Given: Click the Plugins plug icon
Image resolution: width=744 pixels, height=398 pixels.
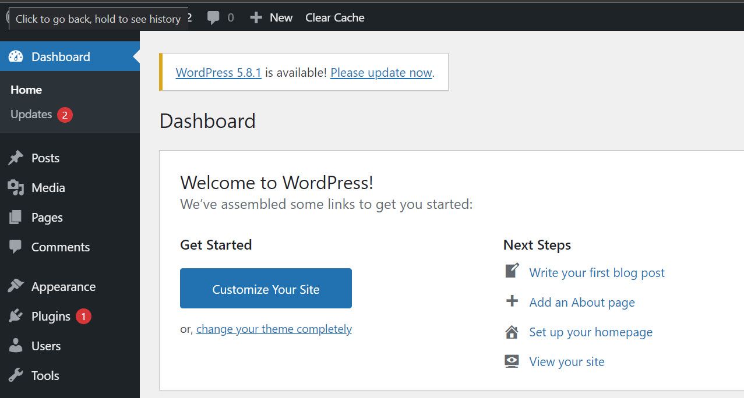Looking at the screenshot, I should pos(16,317).
